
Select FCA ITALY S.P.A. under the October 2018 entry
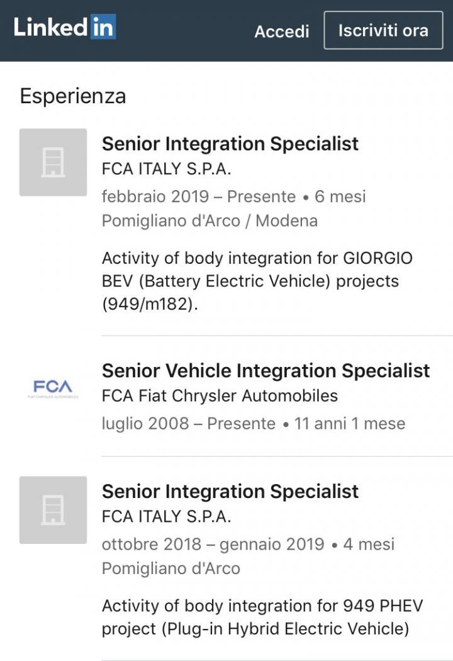point(167,517)
